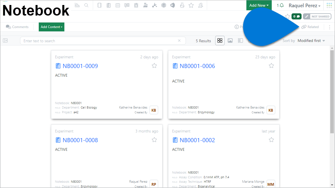This screenshot has height=188, width=335.
Task: Open the calendar icon in top toolbar
Action: (x=118, y=5)
